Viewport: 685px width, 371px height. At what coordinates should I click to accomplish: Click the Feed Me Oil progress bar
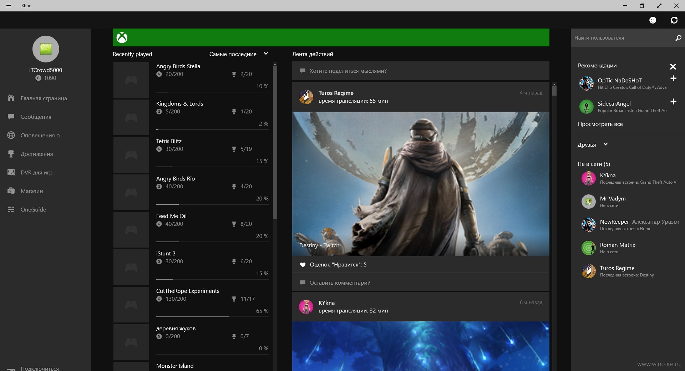coord(213,242)
